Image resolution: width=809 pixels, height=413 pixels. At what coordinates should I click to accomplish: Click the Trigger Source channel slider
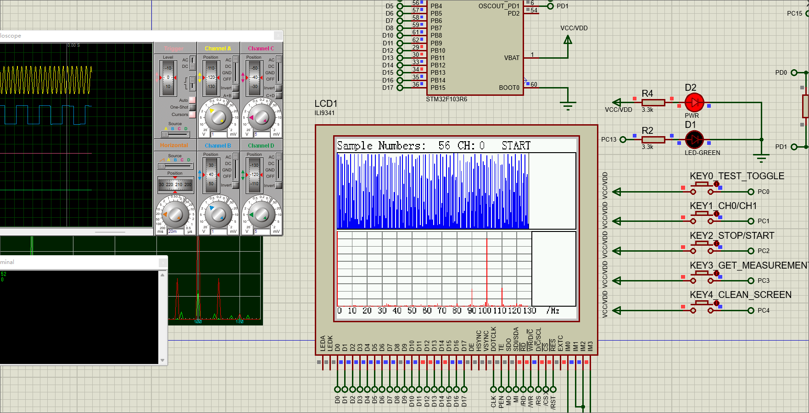pos(174,134)
